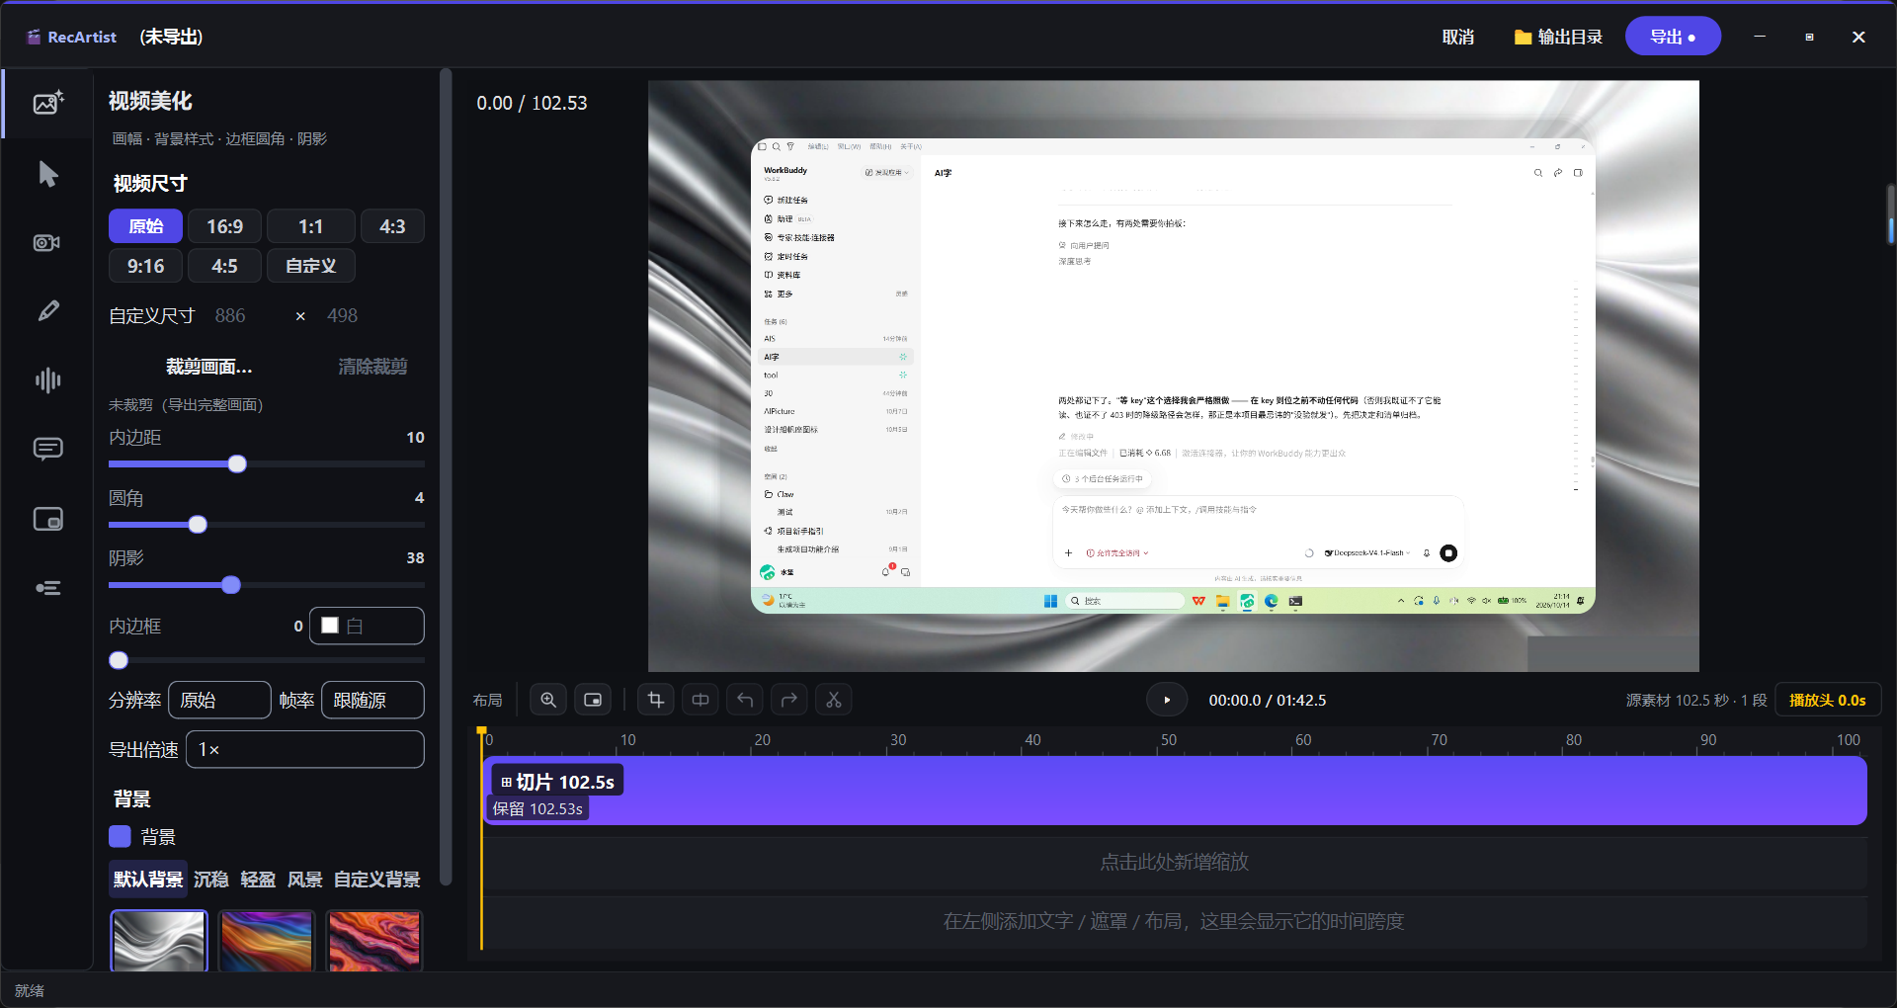Click the clear crop button
1897x1008 pixels.
[372, 367]
